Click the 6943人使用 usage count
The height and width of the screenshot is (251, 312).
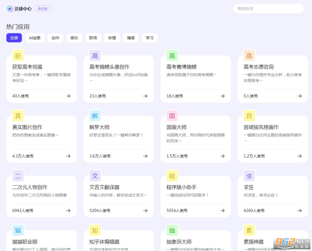point(23,211)
